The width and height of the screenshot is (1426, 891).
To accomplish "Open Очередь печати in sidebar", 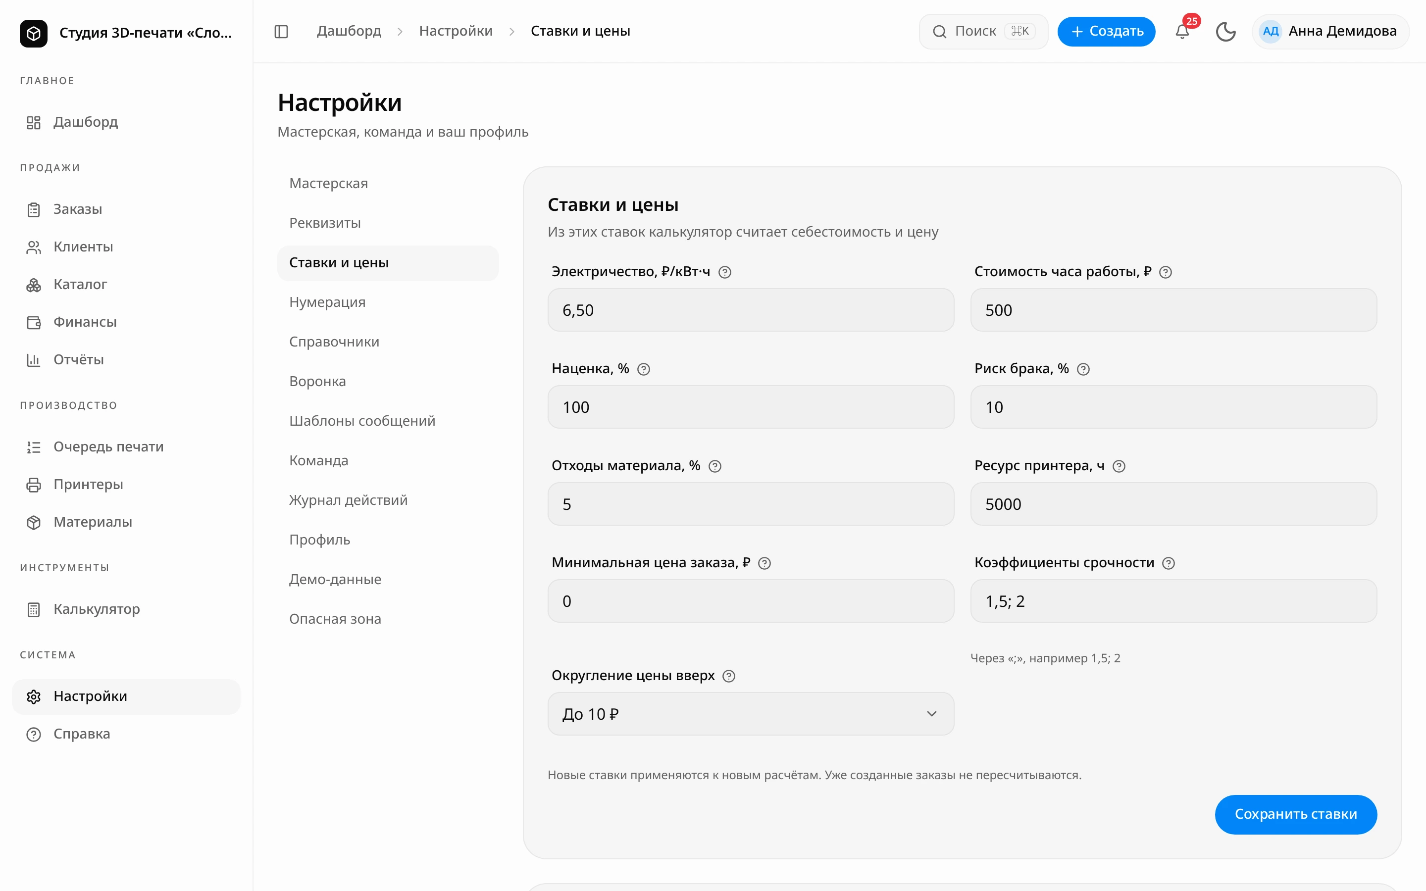I will (x=126, y=446).
